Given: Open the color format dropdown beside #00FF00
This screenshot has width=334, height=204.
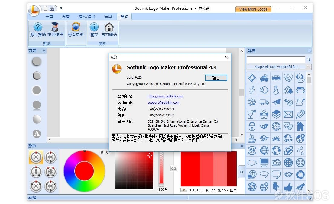Looking at the screenshot, I should (x=184, y=190).
